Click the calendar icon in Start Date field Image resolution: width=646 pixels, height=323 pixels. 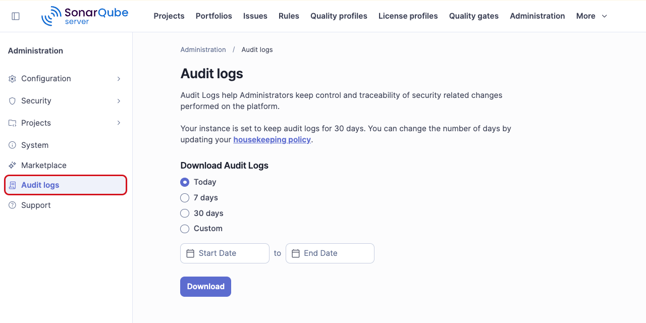tap(191, 253)
